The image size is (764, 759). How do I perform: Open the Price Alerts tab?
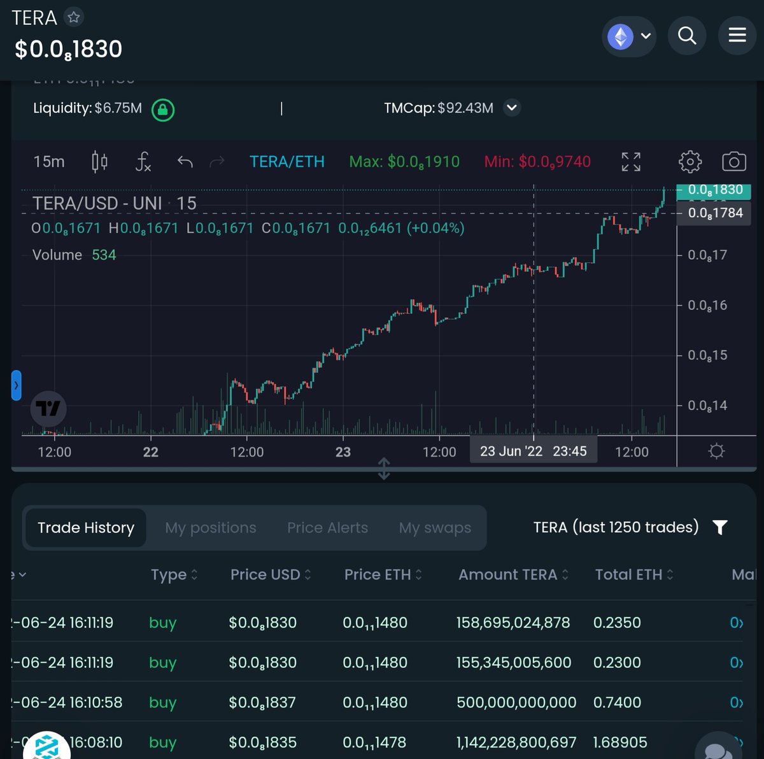point(327,528)
